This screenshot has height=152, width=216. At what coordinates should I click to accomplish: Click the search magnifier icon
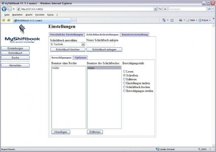[209, 9]
